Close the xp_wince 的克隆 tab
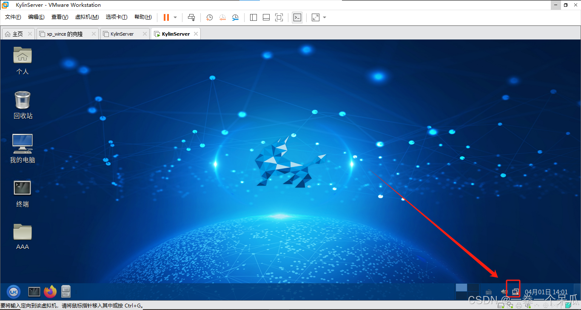Screen dimensions: 581x310 coord(94,34)
